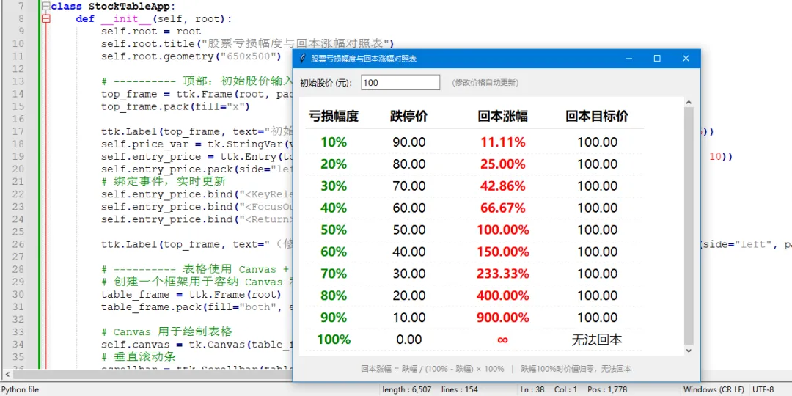Screen dimensions: 792x396
Task: Click the 80.00 price cell
Action: [409, 164]
